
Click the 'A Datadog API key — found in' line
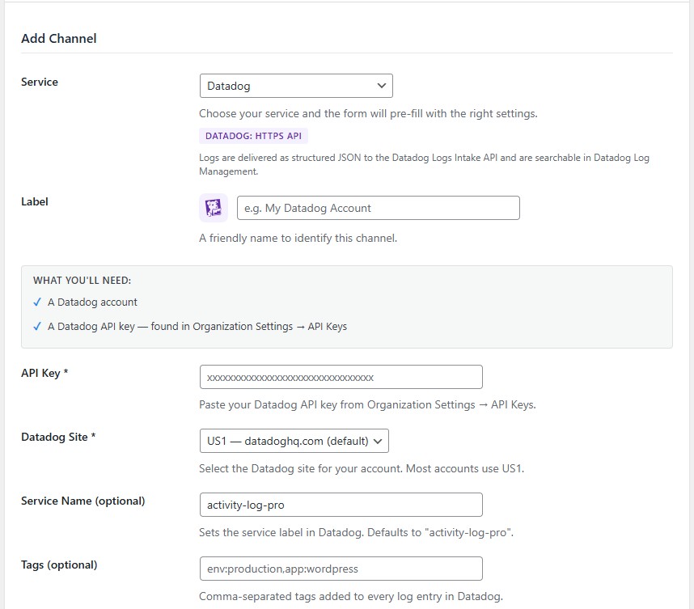tap(197, 327)
